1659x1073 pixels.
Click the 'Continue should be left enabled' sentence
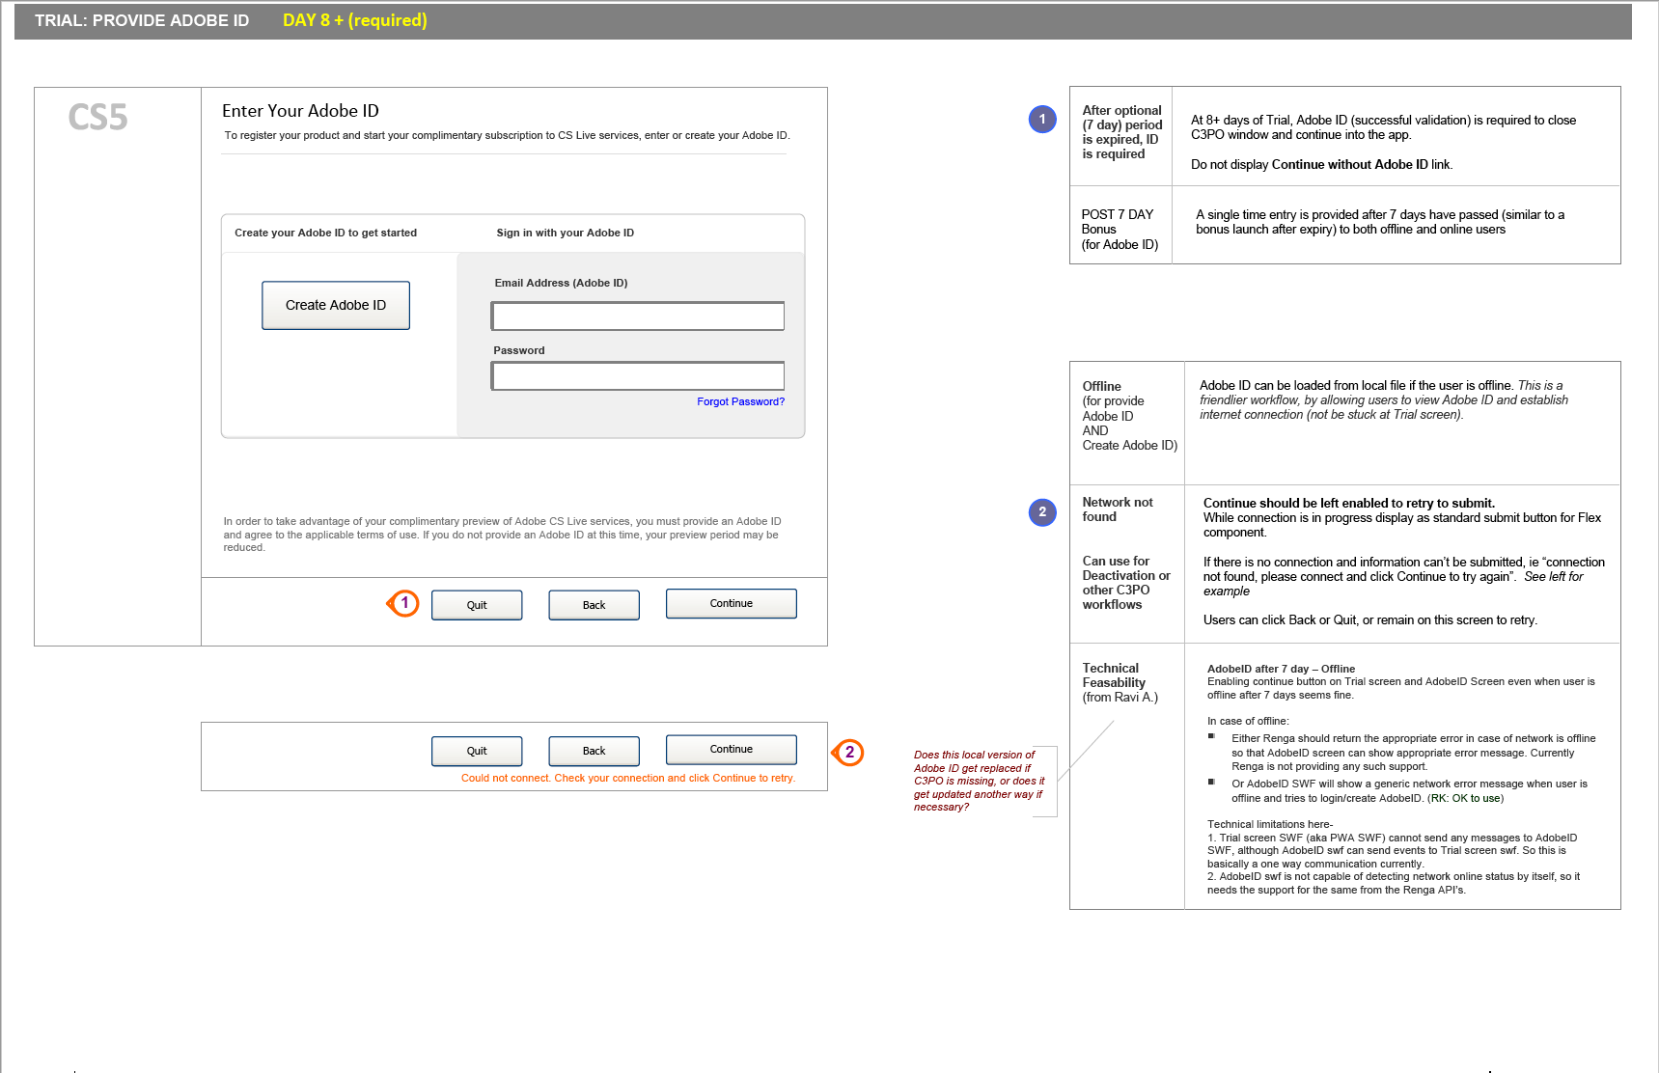coord(1348,503)
